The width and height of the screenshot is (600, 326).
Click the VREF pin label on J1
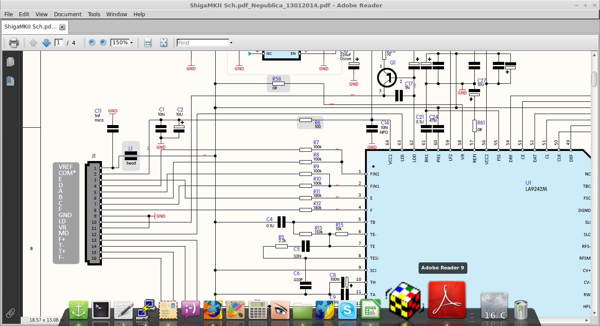65,167
